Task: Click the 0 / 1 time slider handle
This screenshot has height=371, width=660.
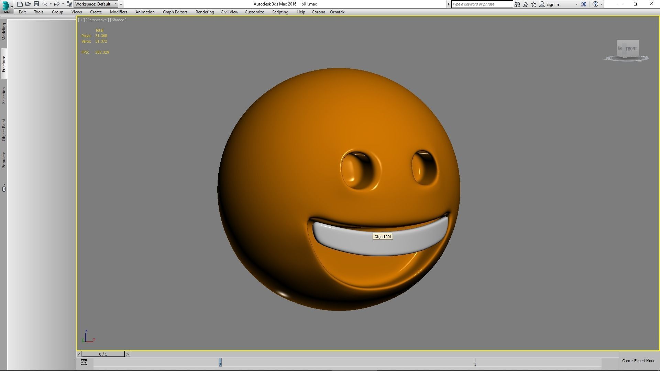Action: pyautogui.click(x=103, y=354)
